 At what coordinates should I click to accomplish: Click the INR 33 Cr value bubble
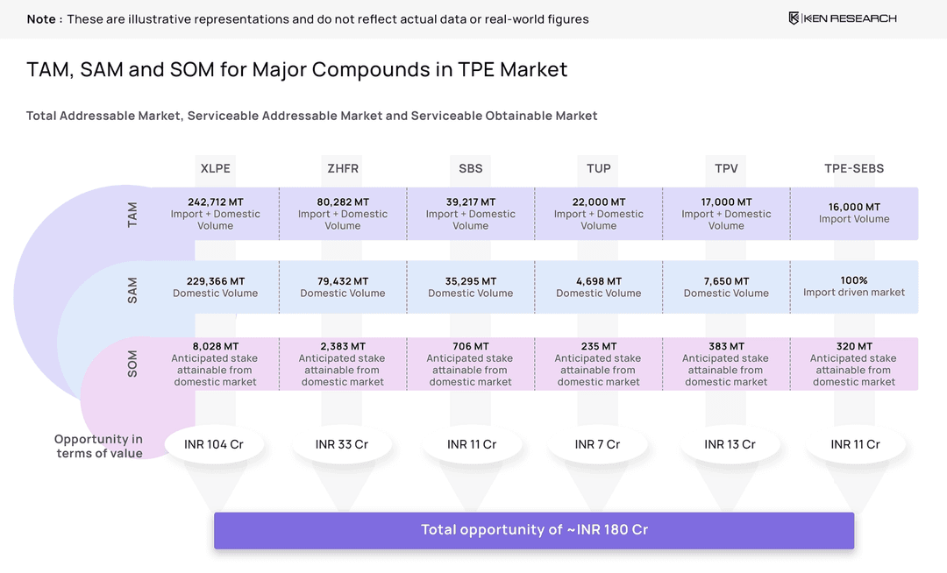(342, 444)
